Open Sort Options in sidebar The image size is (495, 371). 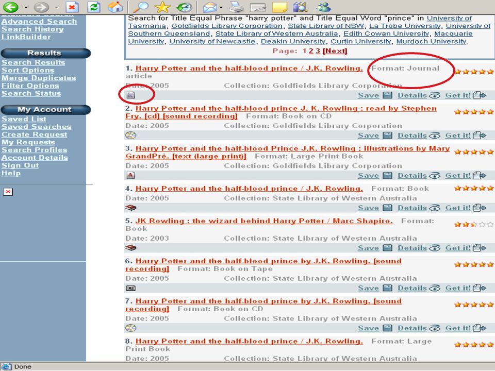pos(28,70)
